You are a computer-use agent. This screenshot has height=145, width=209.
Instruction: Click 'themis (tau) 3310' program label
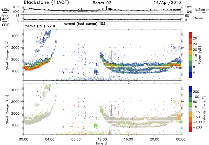coord(40,26)
